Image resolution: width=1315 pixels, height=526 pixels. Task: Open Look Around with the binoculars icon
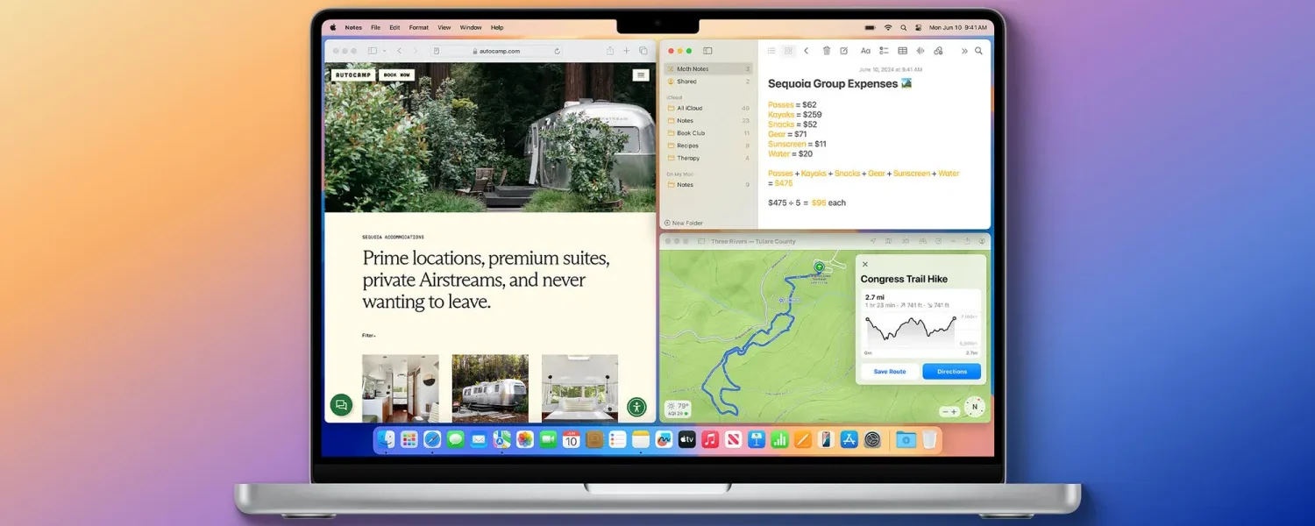point(922,241)
